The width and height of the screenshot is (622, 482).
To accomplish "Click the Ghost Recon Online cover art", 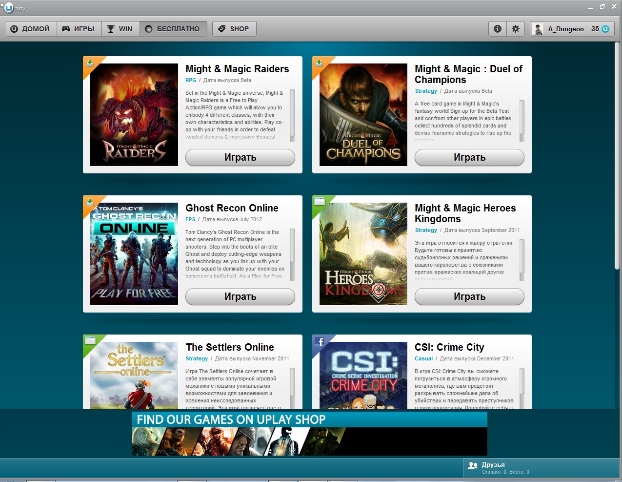I will 134,254.
